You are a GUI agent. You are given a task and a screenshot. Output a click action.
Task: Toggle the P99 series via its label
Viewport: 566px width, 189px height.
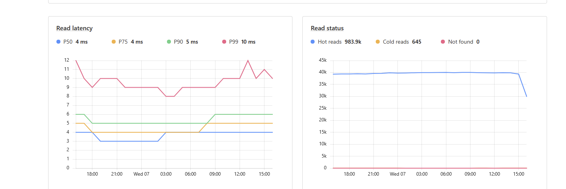pyautogui.click(x=234, y=42)
